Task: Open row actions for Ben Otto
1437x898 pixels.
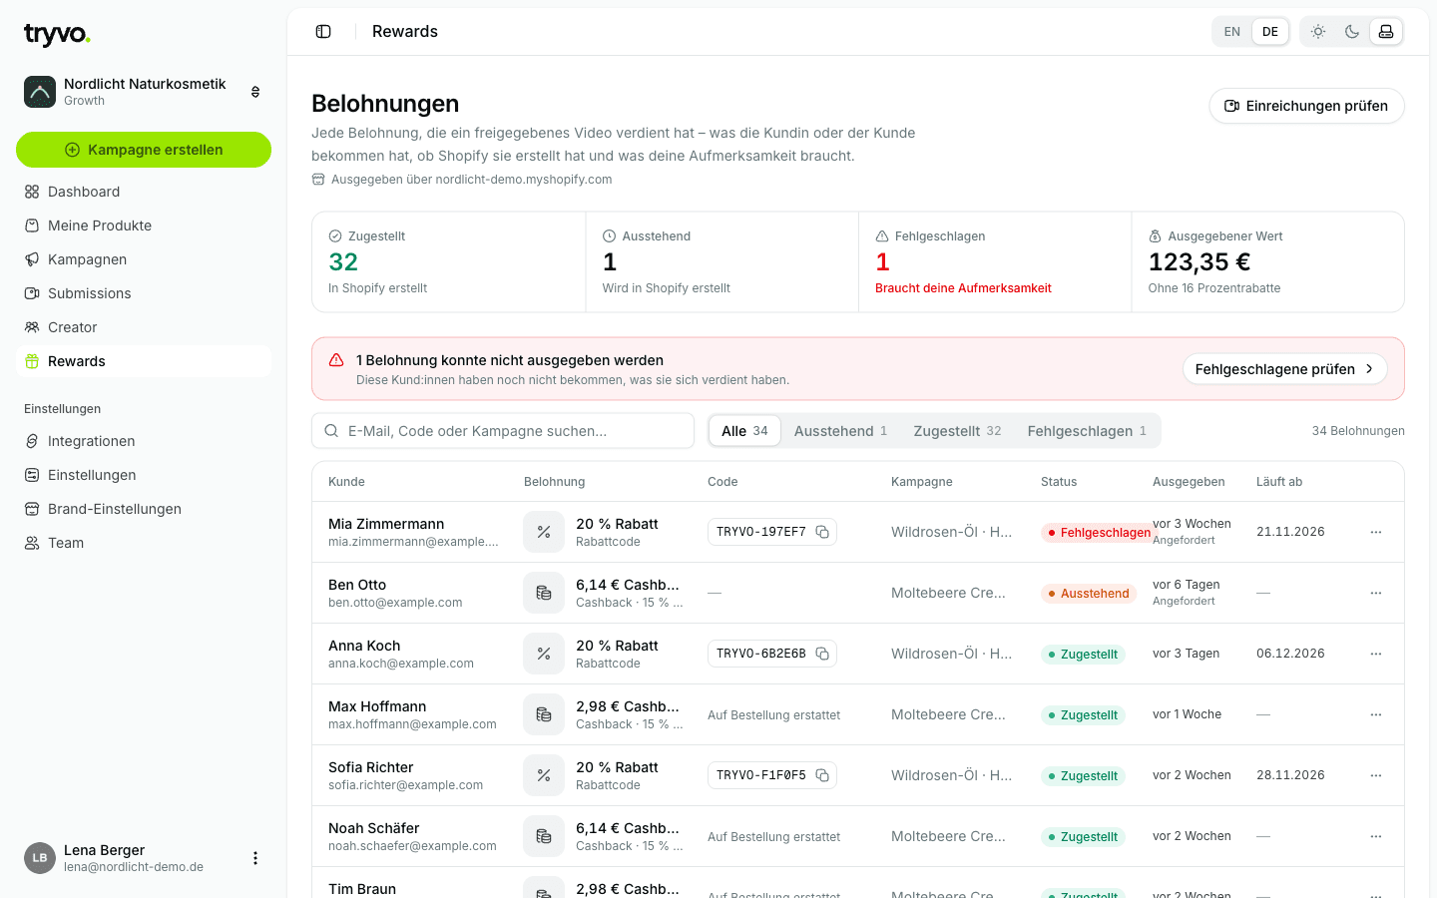Action: click(1376, 593)
